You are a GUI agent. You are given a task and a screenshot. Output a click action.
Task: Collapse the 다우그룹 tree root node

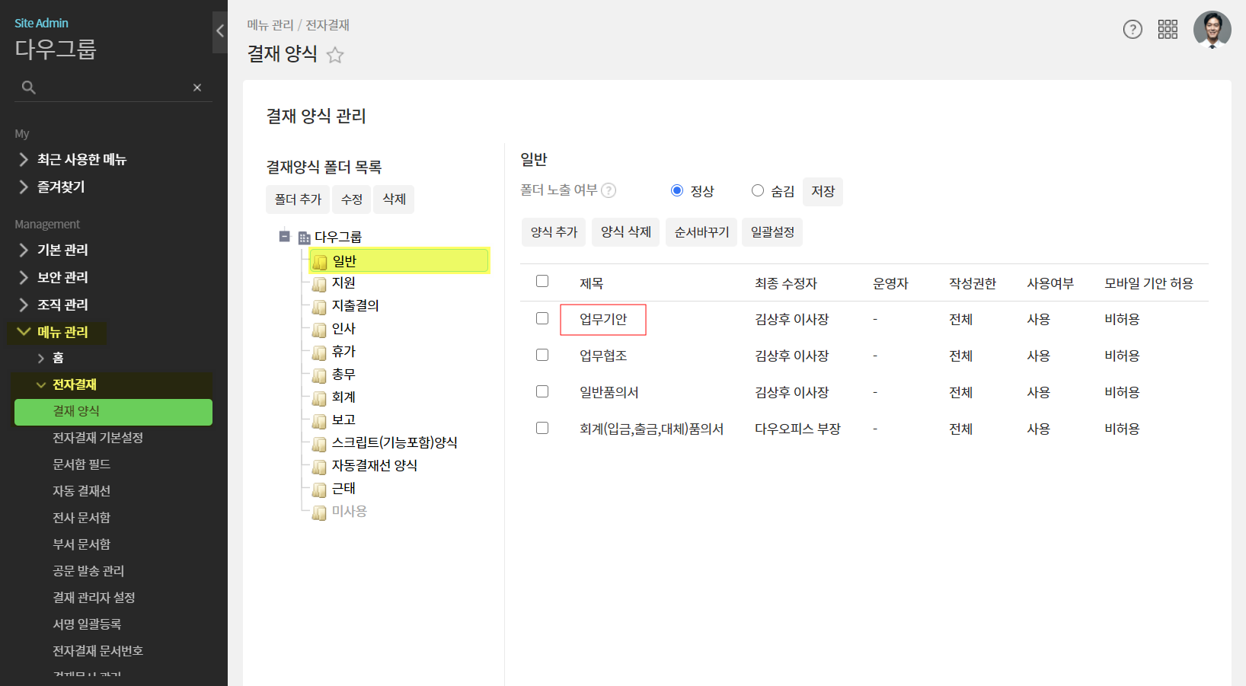point(285,236)
